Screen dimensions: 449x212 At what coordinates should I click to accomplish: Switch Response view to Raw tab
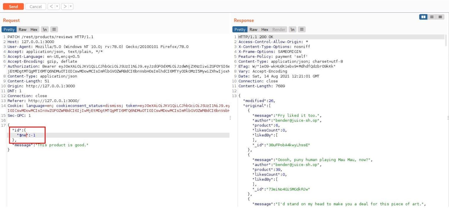pos(253,29)
